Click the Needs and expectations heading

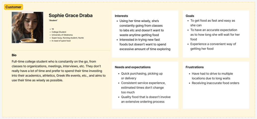pyautogui.click(x=133, y=67)
